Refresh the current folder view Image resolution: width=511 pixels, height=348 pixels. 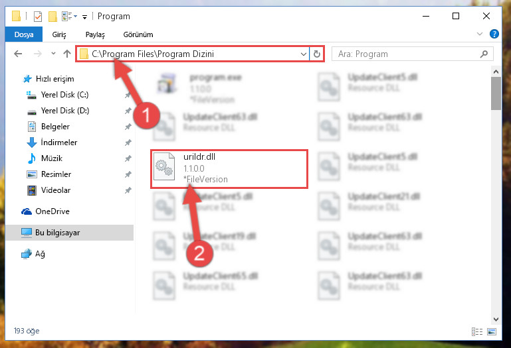tap(317, 54)
